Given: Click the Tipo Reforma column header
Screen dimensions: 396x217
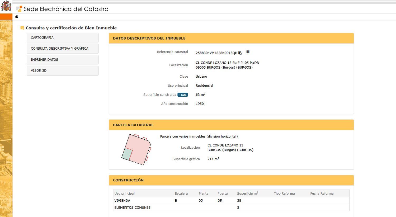Looking at the screenshot, I should click(x=284, y=194).
